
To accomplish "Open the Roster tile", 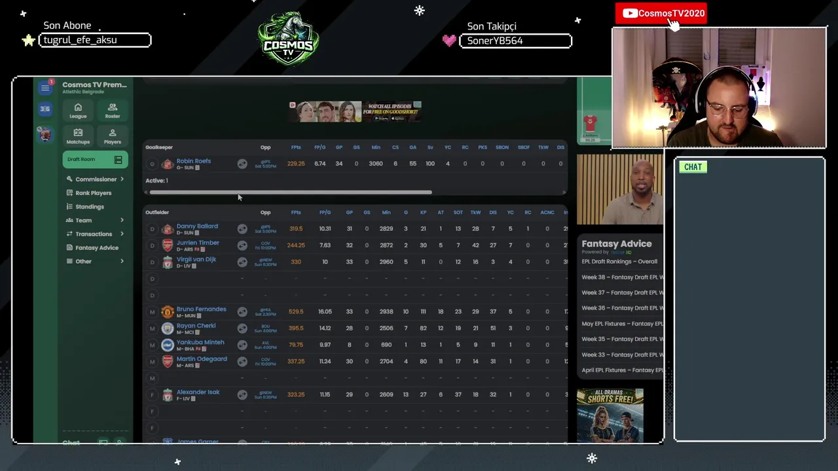I will pyautogui.click(x=113, y=111).
